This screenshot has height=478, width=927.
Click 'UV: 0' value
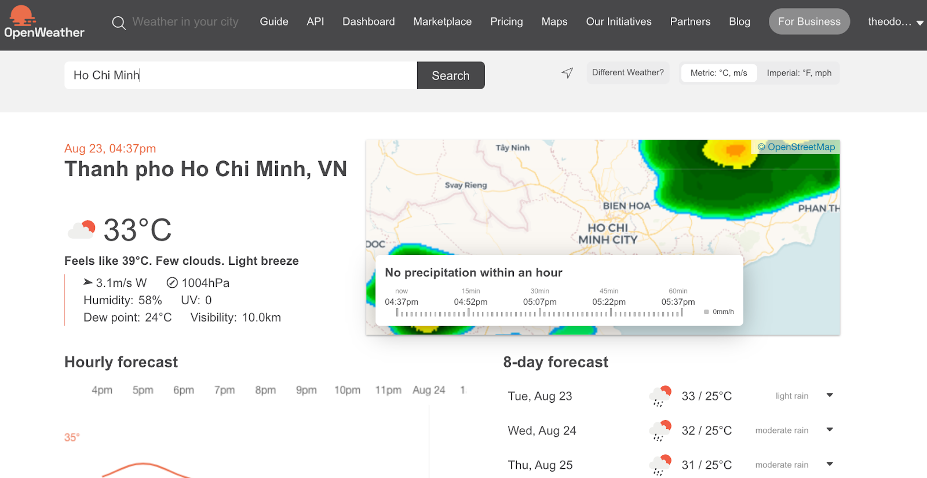coord(196,300)
